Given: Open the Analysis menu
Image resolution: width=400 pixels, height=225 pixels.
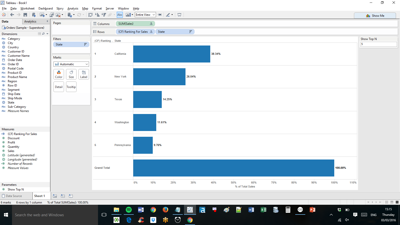Looking at the screenshot, I should pyautogui.click(x=73, y=8).
